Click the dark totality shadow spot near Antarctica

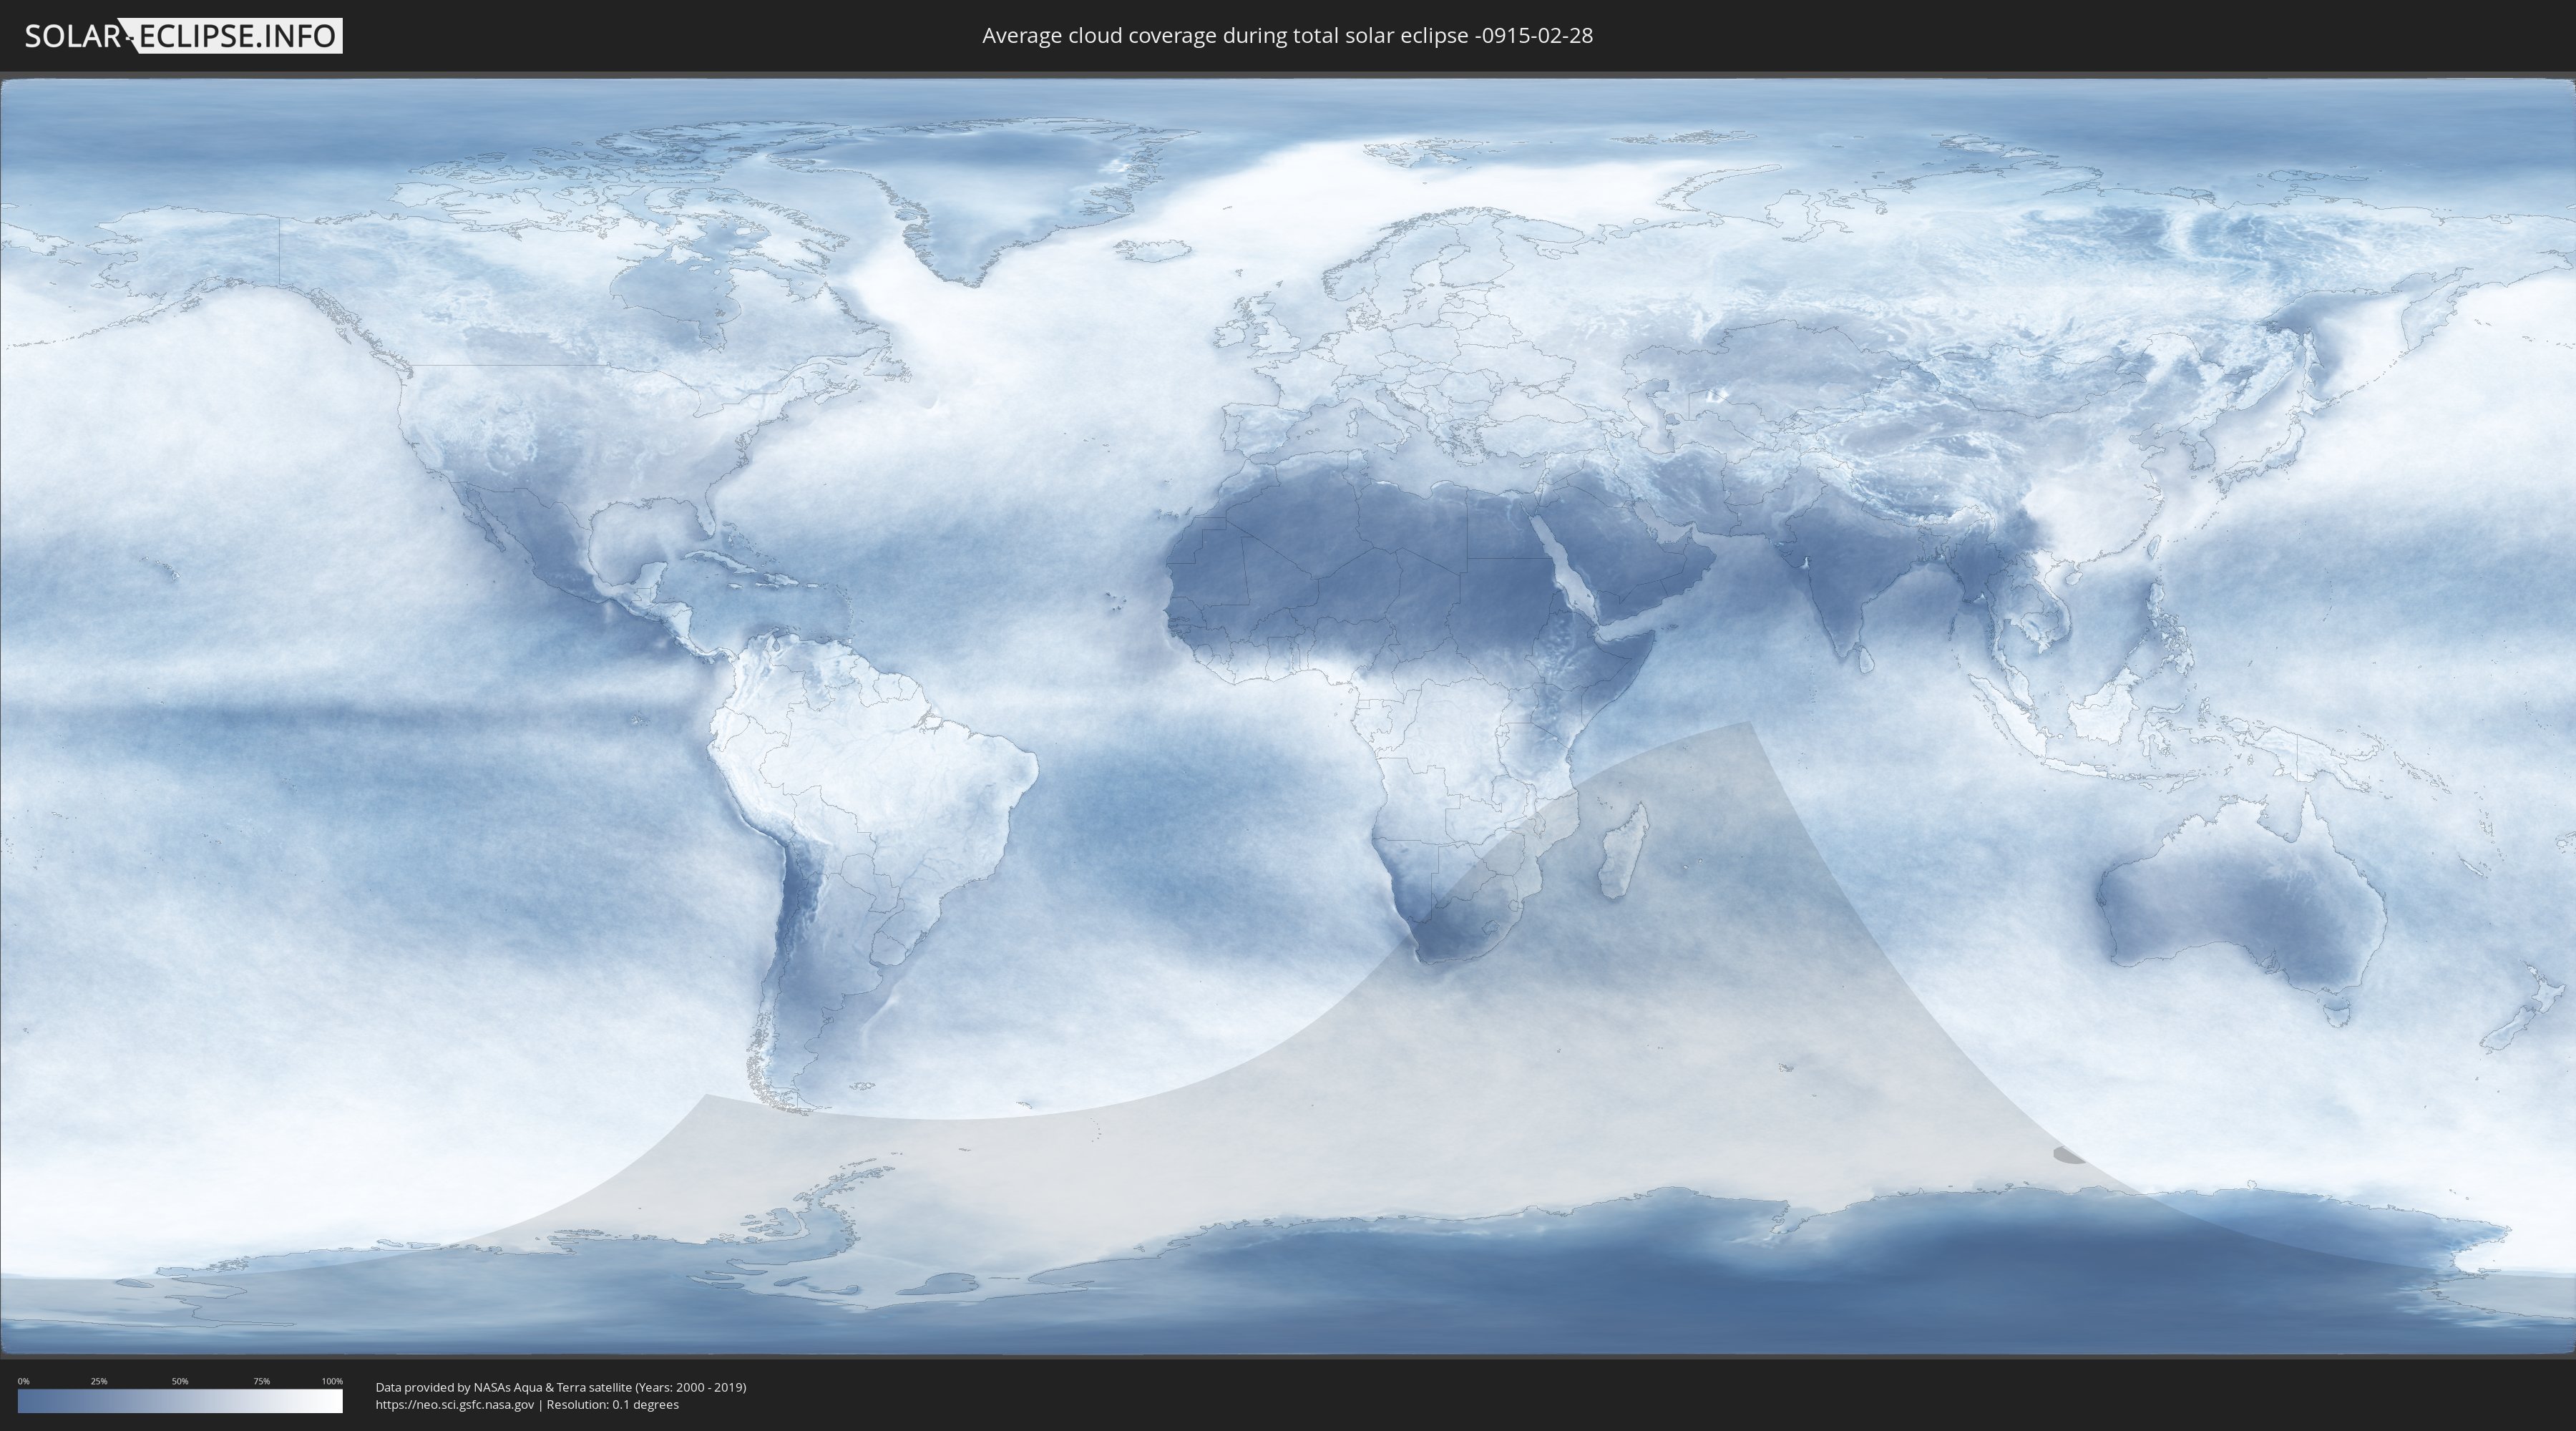[2068, 1156]
